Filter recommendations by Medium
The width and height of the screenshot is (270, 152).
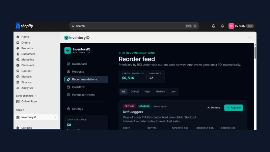point(160,92)
